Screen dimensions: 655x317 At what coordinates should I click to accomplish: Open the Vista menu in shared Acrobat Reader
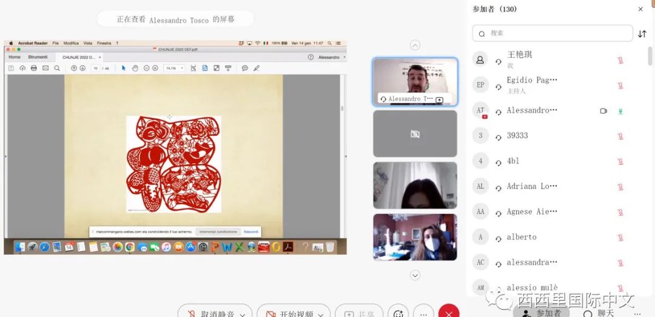(x=88, y=43)
